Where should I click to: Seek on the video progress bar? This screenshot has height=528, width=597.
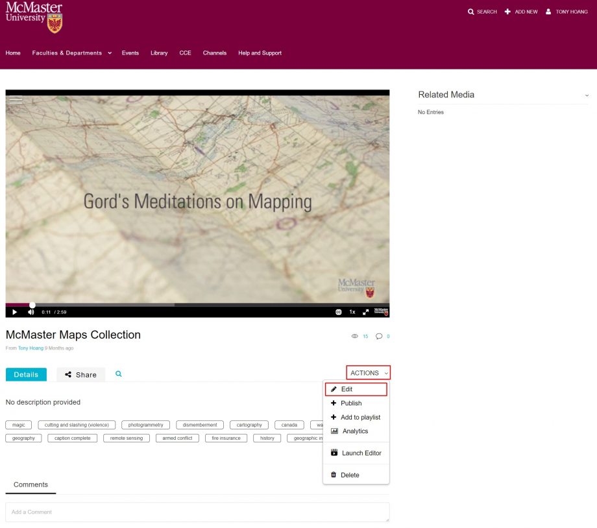pos(197,305)
